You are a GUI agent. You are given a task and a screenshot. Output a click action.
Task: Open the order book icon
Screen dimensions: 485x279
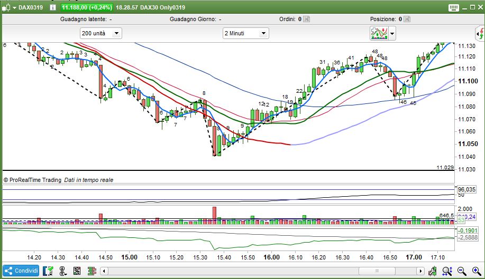[92, 271]
